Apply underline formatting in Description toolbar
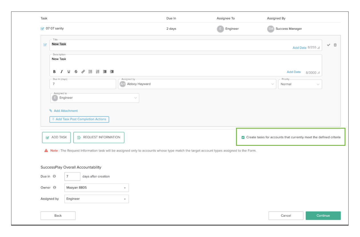Image resolution: width=360 pixels, height=237 pixels. coord(69,72)
